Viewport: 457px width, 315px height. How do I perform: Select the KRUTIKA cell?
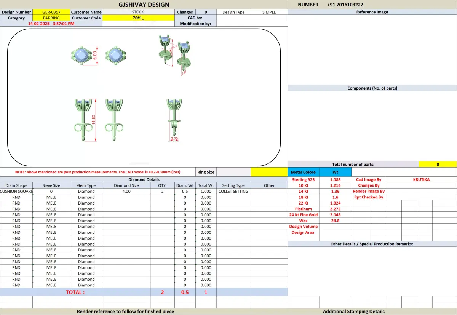tap(421, 179)
